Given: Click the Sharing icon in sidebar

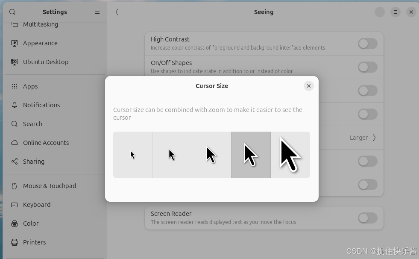Looking at the screenshot, I should point(15,162).
